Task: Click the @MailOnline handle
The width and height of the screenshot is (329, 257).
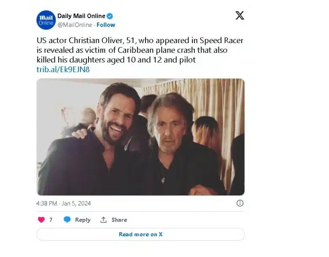Action: [75, 25]
